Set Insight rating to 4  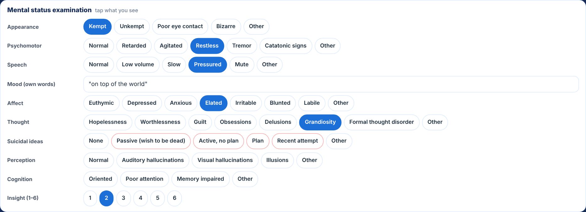coord(140,198)
